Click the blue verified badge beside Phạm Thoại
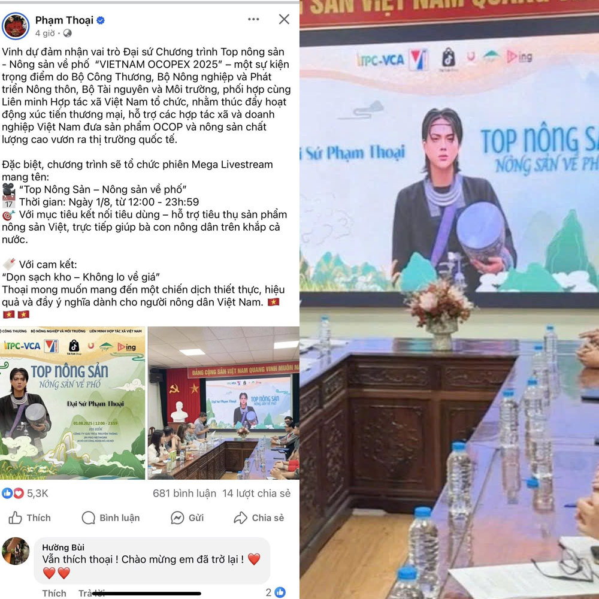 pos(101,20)
